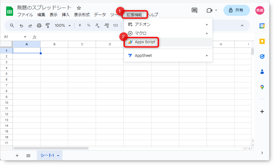Click the formula bar input

145,37
